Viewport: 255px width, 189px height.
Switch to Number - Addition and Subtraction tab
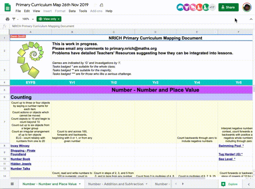click(117, 184)
